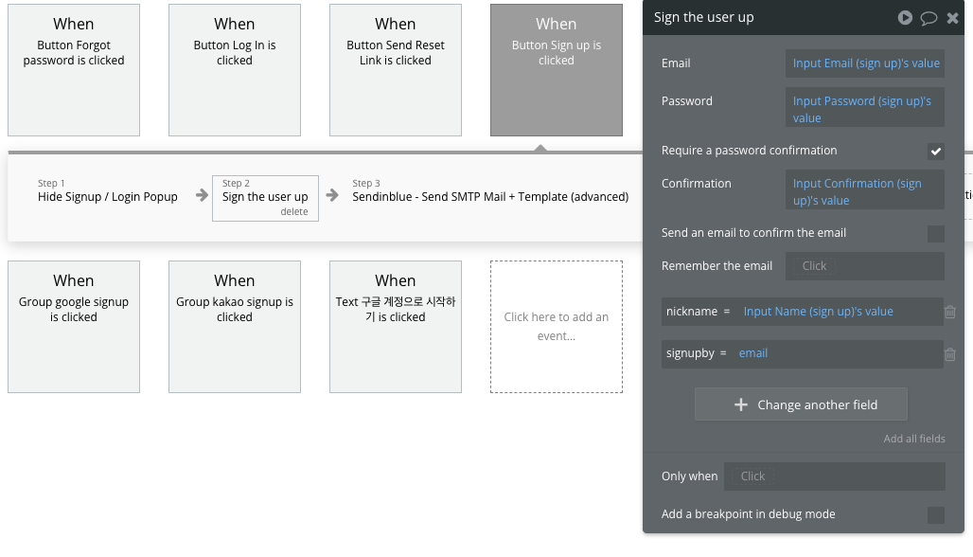This screenshot has height=557, width=973.
Task: Click the plus icon on Change another field
Action: pyautogui.click(x=740, y=404)
